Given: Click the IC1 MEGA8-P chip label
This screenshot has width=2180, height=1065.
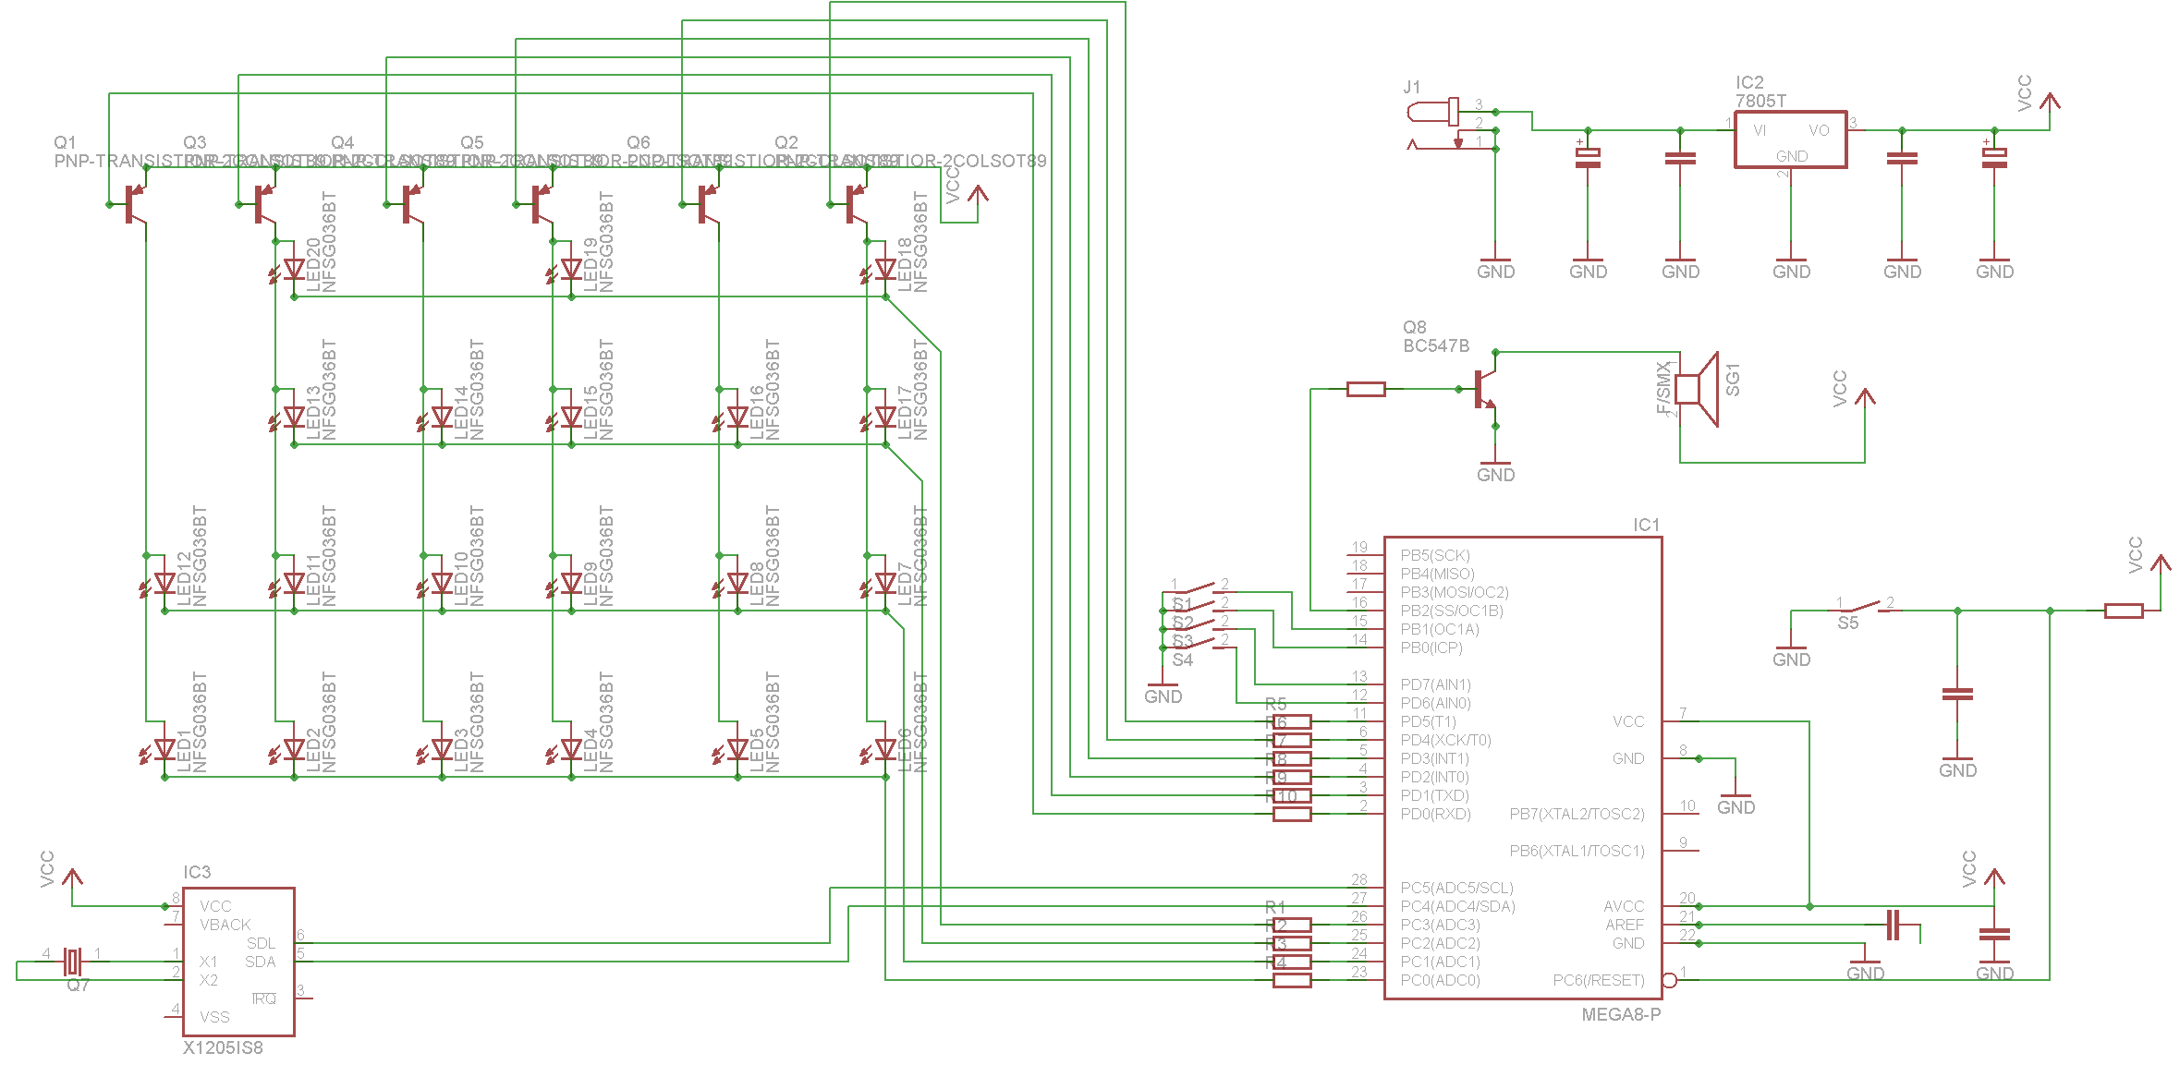Looking at the screenshot, I should [x=1621, y=1014].
